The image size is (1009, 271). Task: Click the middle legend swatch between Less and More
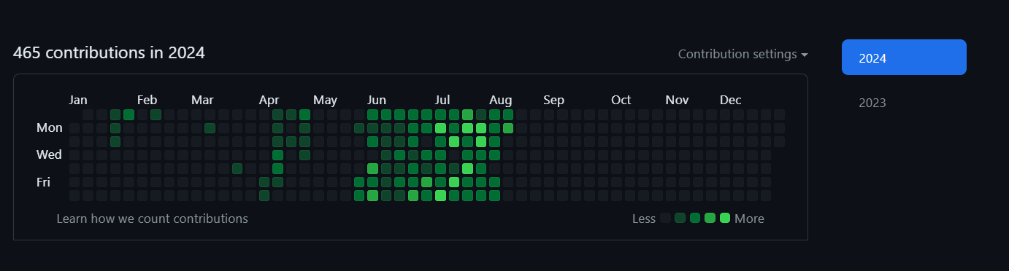point(695,218)
